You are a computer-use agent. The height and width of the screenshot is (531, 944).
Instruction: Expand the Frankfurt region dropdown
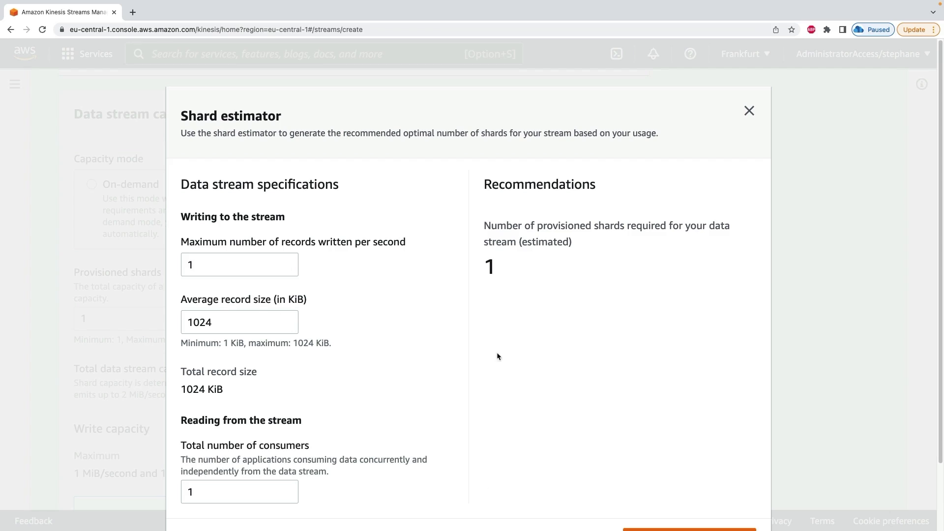pyautogui.click(x=745, y=54)
